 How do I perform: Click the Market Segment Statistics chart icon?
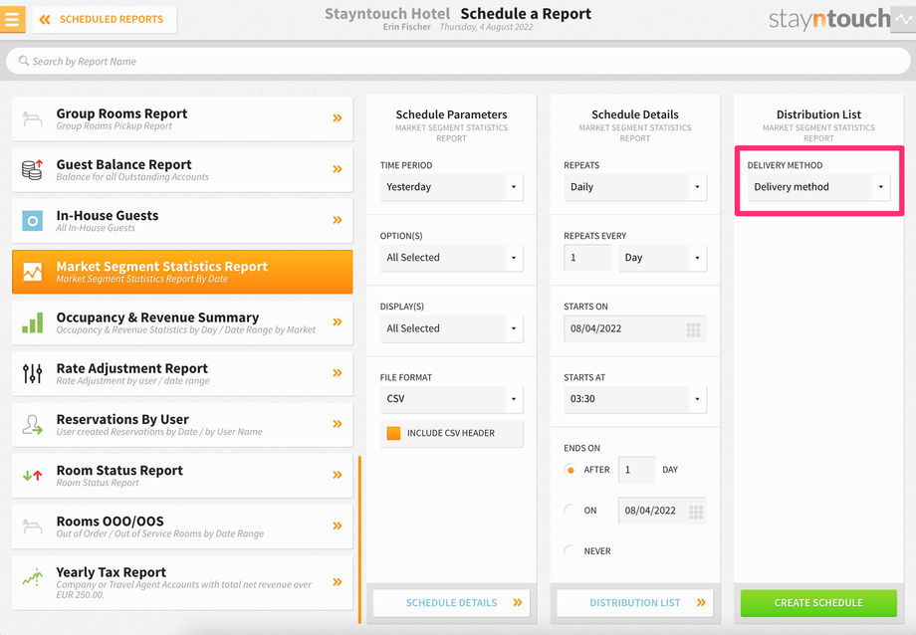(x=32, y=272)
